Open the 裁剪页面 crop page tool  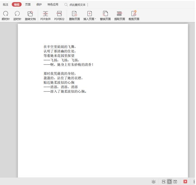pyautogui.click(x=134, y=16)
